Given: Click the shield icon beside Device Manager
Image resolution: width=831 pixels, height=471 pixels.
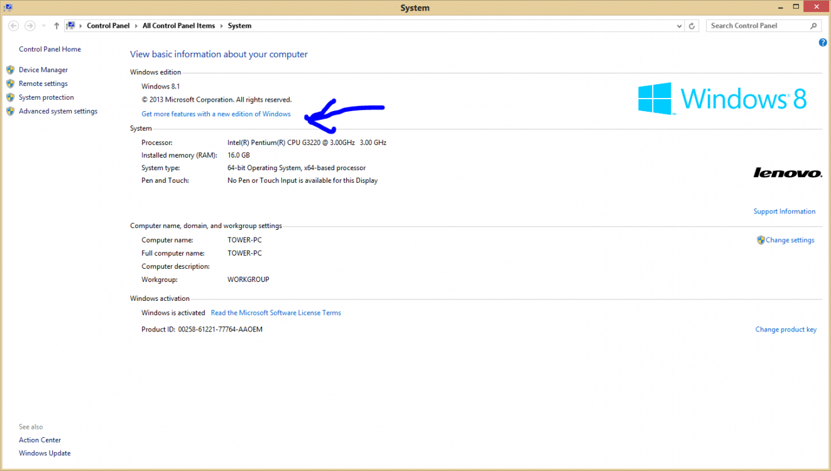Looking at the screenshot, I should click(10, 70).
